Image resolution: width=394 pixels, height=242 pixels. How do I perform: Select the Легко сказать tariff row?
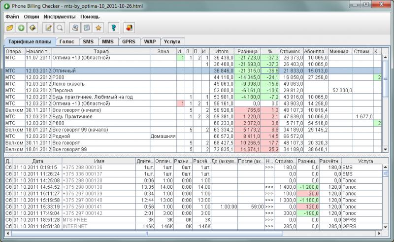tap(193, 84)
